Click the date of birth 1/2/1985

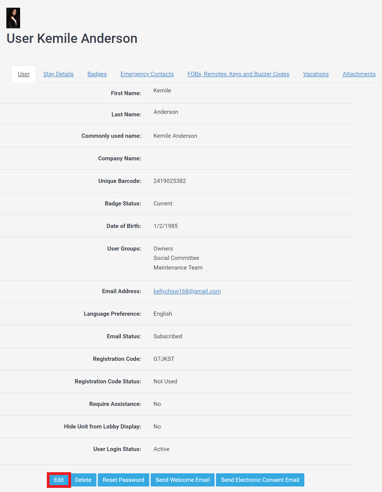coord(166,226)
